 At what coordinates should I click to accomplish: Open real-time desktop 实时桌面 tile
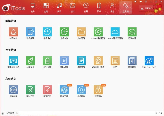[x=64, y=61]
